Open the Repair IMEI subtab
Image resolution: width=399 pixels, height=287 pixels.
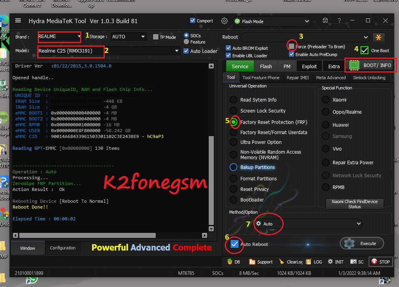(x=298, y=78)
